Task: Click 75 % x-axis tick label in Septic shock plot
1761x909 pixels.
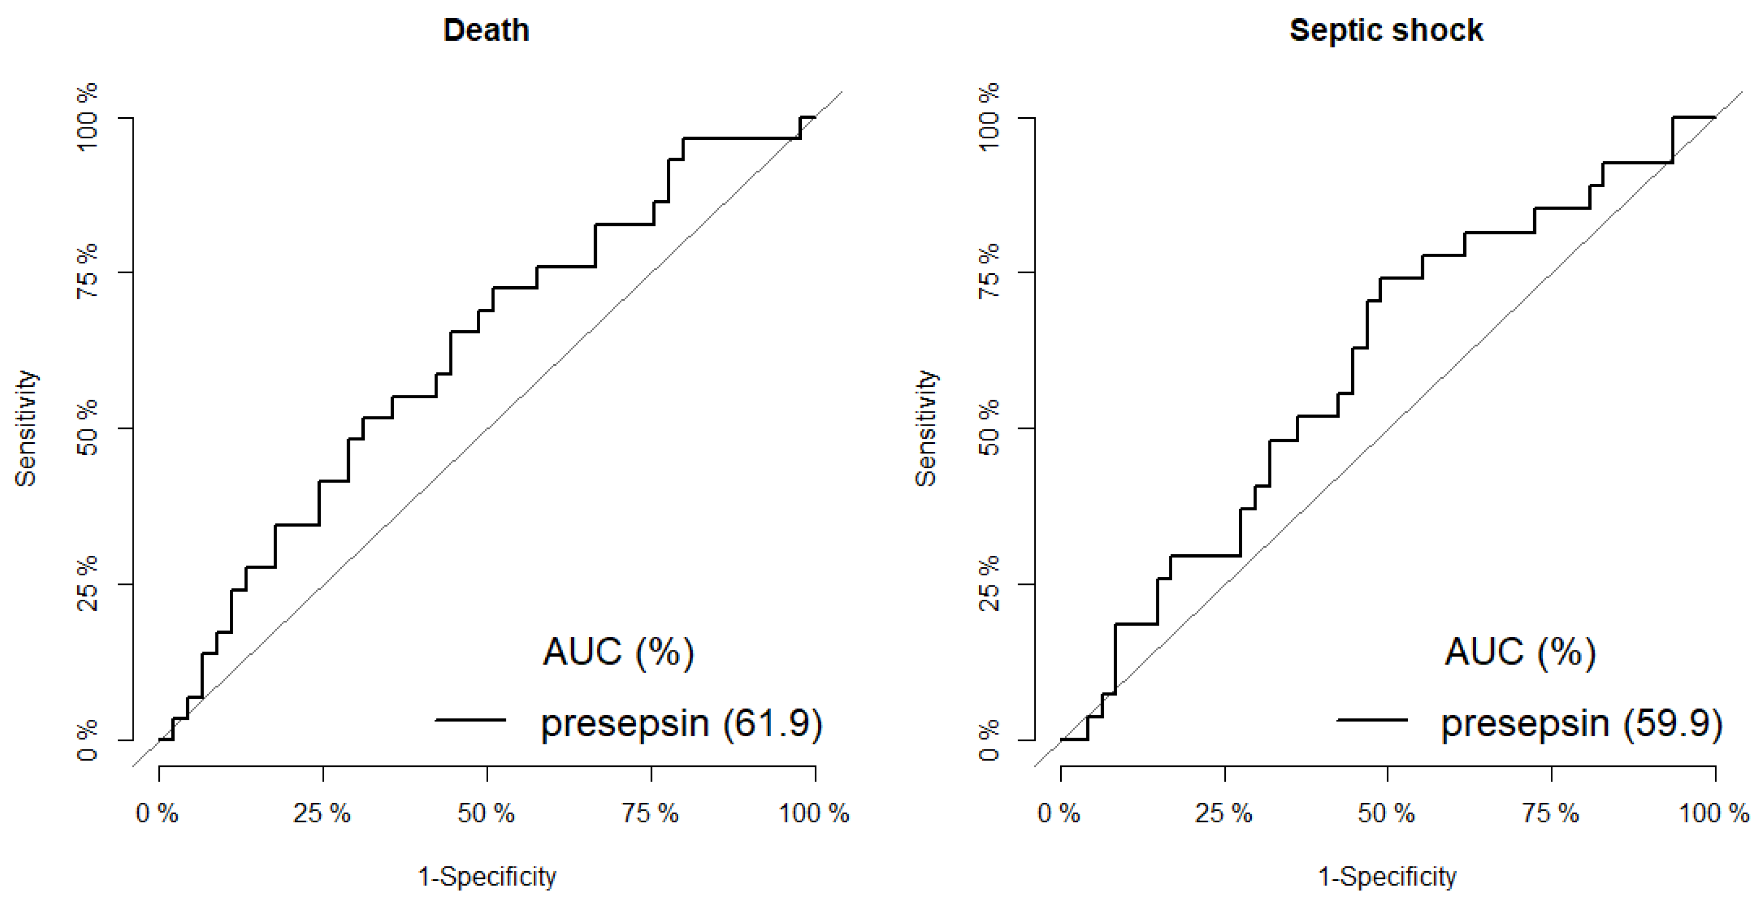Action: click(x=1550, y=813)
